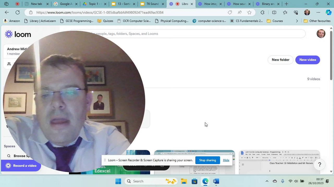This screenshot has height=187, width=334.
Task: Close the New tab browser tab
Action: (x=48, y=4)
